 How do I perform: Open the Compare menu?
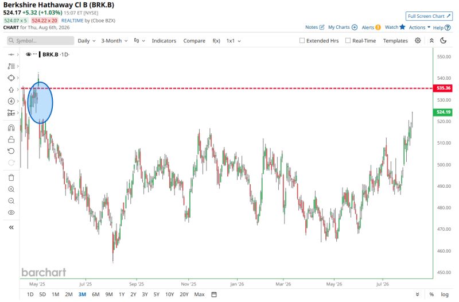coord(194,41)
